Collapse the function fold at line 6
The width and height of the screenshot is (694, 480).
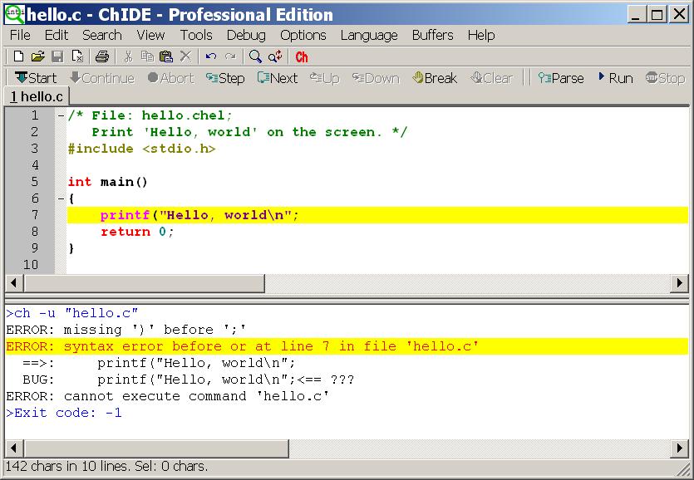[61, 198]
